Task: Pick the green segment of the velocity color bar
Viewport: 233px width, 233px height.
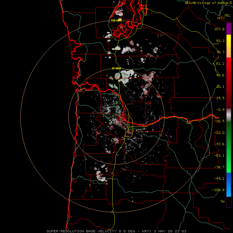Action: pyautogui.click(x=229, y=147)
